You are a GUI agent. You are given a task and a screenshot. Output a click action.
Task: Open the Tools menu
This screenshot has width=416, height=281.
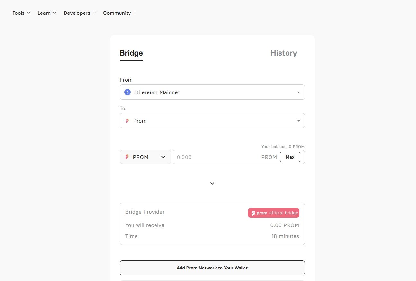coord(21,13)
